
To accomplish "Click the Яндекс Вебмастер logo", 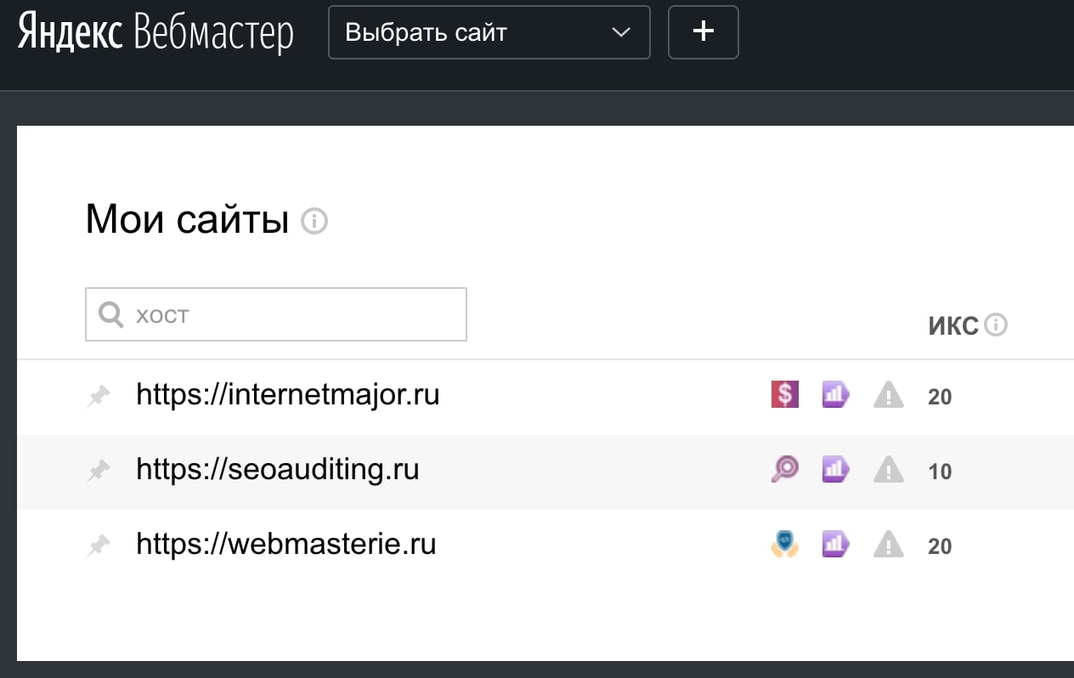I will [x=155, y=32].
